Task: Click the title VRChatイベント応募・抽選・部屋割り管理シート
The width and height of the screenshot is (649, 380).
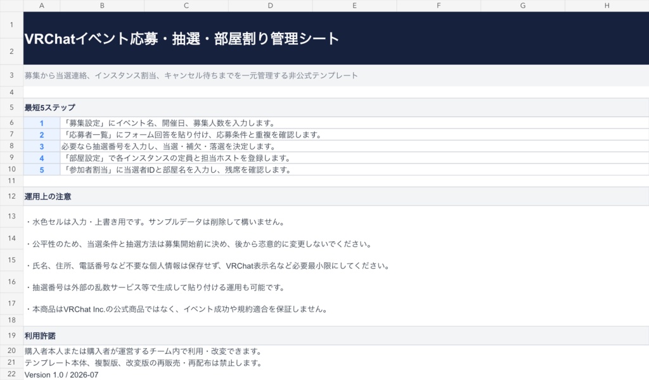Action: (182, 39)
